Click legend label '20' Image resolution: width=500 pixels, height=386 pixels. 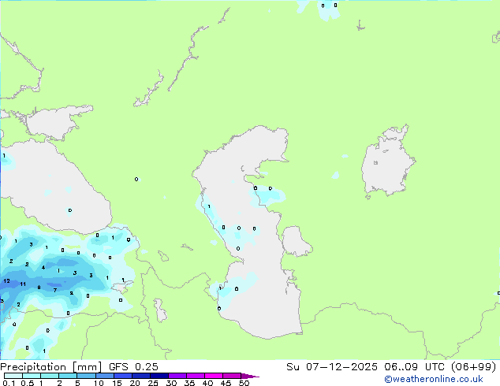[x=135, y=383]
